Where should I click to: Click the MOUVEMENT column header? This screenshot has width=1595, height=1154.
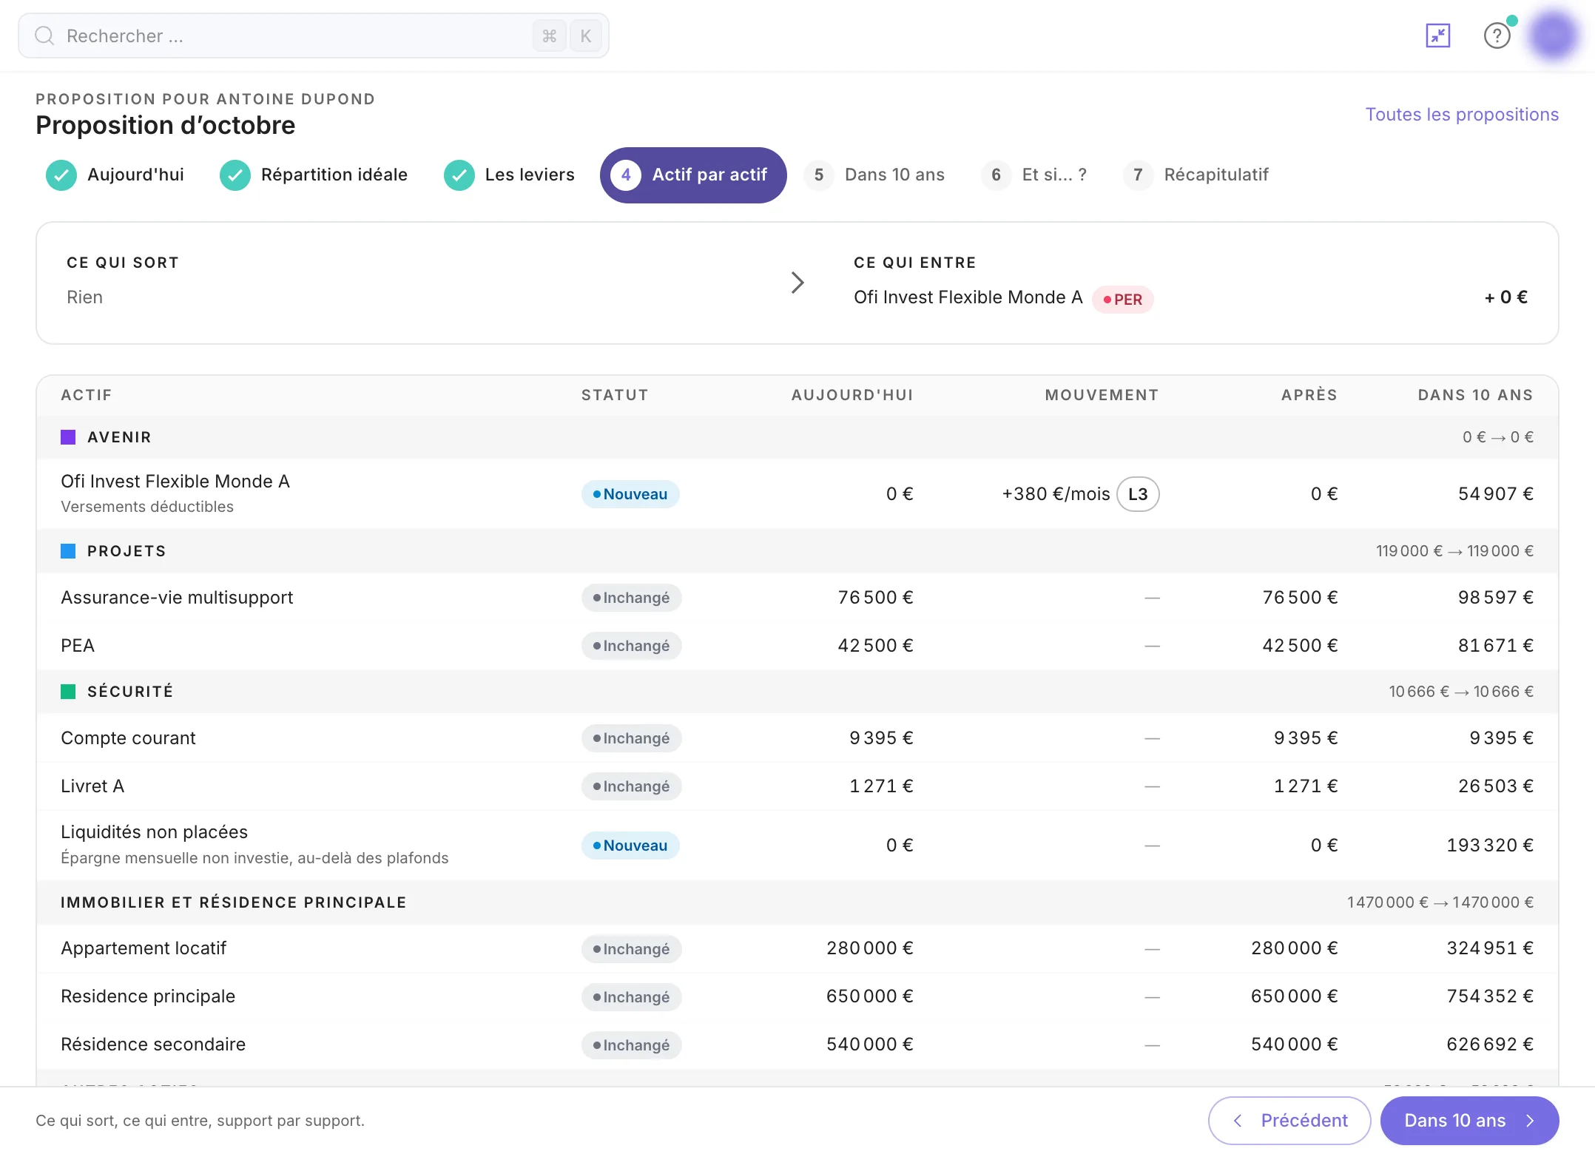[x=1102, y=395]
